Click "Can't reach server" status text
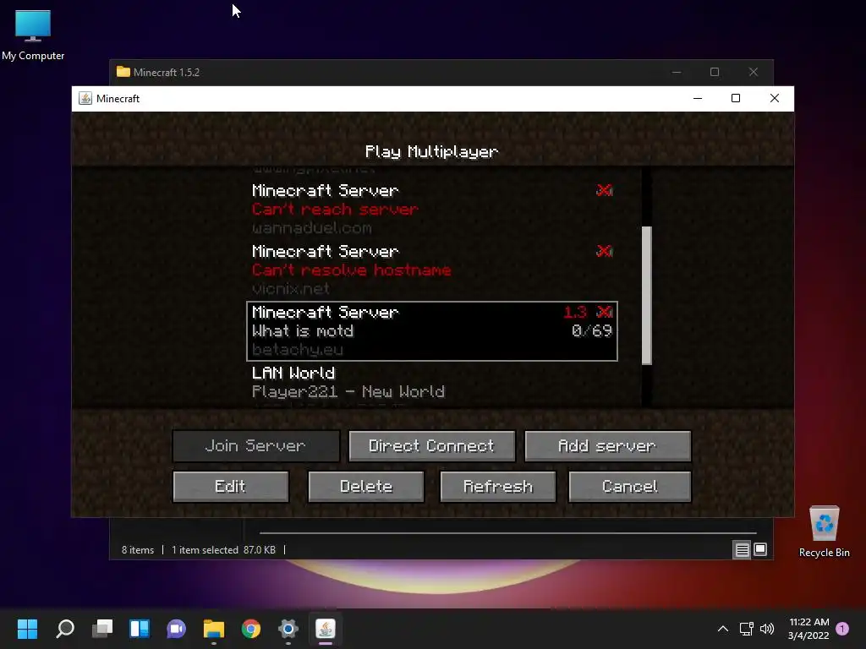This screenshot has height=649, width=866. tap(335, 210)
